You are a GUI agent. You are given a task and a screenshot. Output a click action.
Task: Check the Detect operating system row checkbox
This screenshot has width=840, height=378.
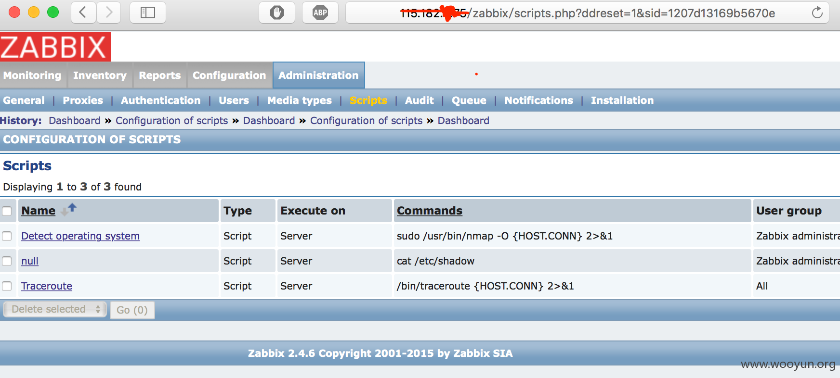pyautogui.click(x=7, y=236)
